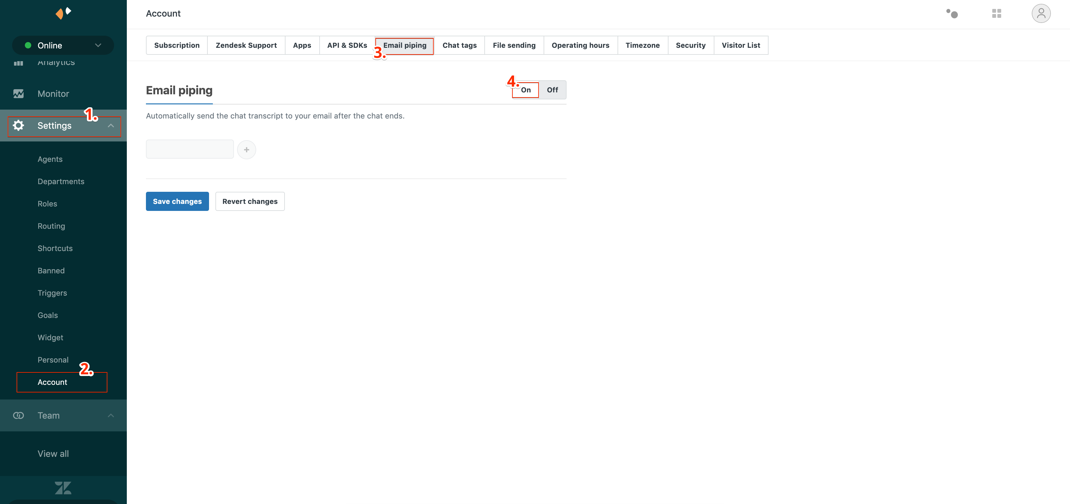Open the Zendesk products grid icon
The width and height of the screenshot is (1070, 504).
(x=996, y=14)
